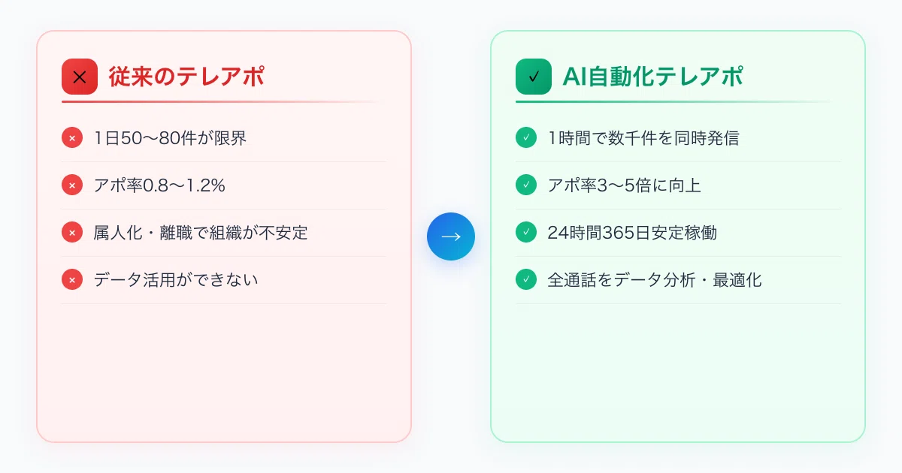The image size is (902, 473).
Task: Click the red x bullet next to データ活用ができない
Action: click(x=72, y=280)
